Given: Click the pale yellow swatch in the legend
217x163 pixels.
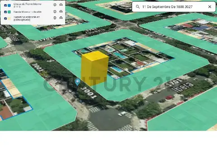Looking at the screenshot, I should pos(9,19).
